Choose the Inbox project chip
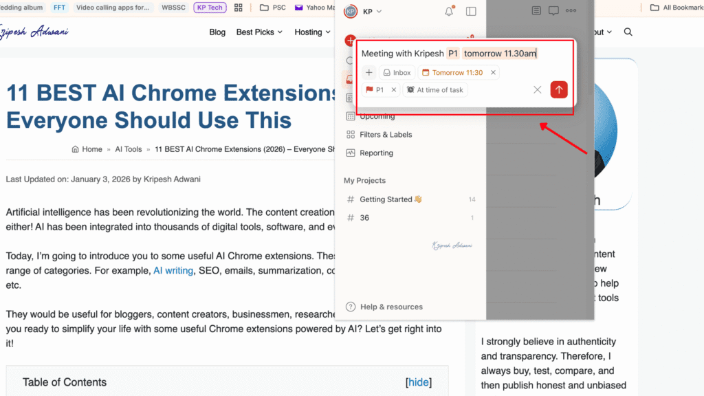The height and width of the screenshot is (396, 704). click(397, 72)
